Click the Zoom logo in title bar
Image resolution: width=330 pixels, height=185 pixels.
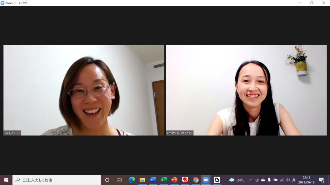pyautogui.click(x=2, y=3)
